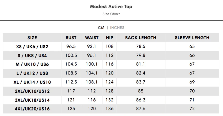Switch to the INCHES unit tab

(117, 28)
